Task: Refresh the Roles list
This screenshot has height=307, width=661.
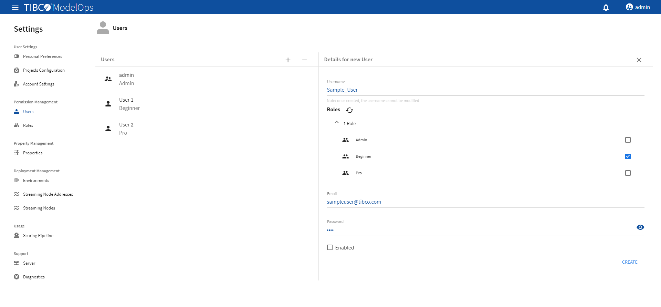Action: pos(349,110)
